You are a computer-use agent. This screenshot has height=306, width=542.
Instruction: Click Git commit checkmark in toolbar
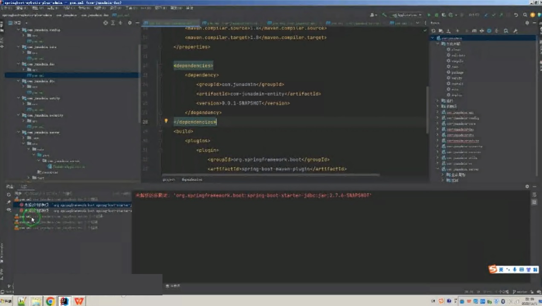click(x=494, y=15)
